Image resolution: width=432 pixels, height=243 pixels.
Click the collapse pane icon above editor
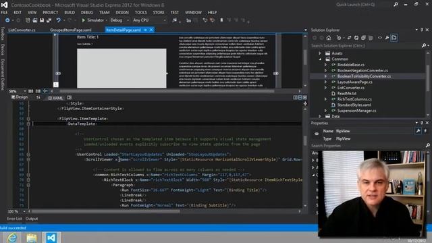click(304, 97)
